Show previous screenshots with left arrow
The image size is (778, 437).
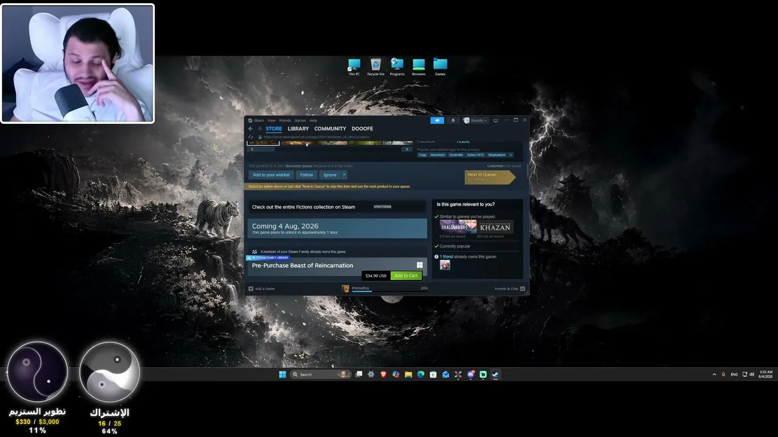(x=252, y=149)
